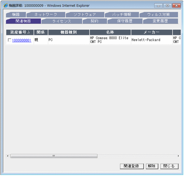
Task: Select the HP Compaq 8000 Elite name cell
Action: tap(110, 40)
